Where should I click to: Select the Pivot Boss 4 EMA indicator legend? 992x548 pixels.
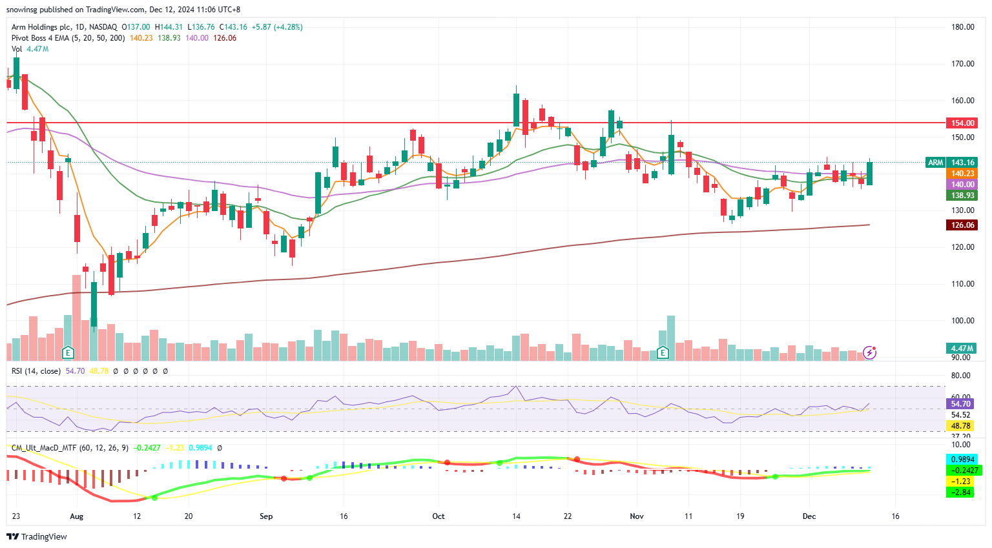point(69,38)
